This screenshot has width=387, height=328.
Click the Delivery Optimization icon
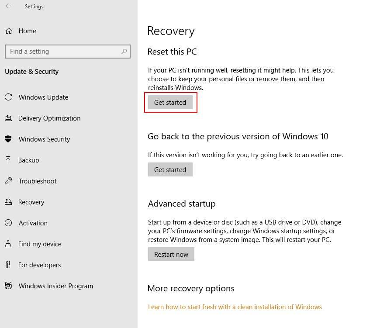(8, 118)
